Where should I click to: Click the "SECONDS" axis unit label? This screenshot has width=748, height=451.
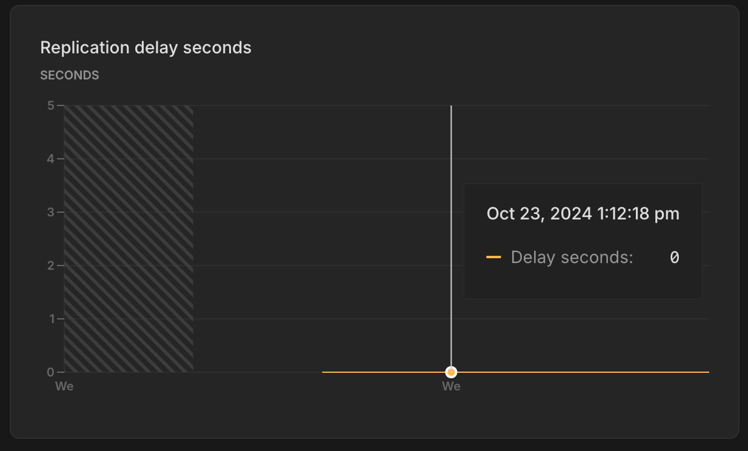tap(70, 75)
